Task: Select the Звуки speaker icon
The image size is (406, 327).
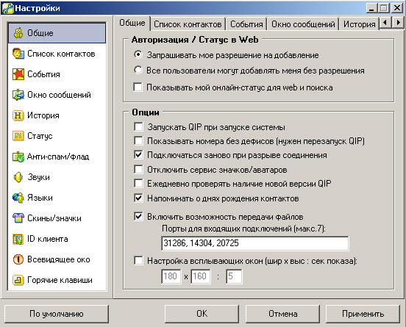Action: (x=18, y=177)
